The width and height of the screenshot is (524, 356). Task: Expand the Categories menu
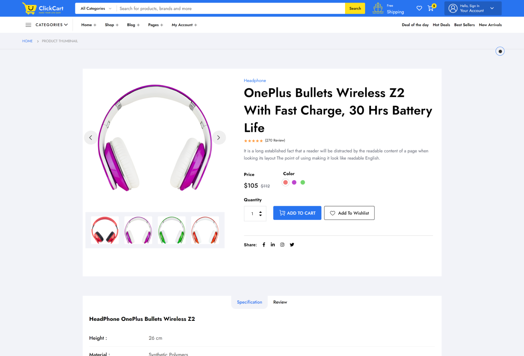click(47, 25)
